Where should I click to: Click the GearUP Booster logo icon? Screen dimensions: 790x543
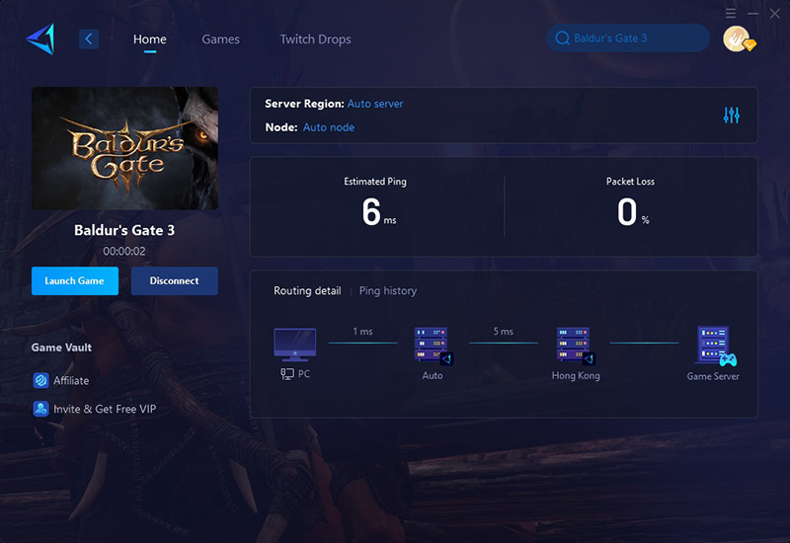[x=40, y=39]
